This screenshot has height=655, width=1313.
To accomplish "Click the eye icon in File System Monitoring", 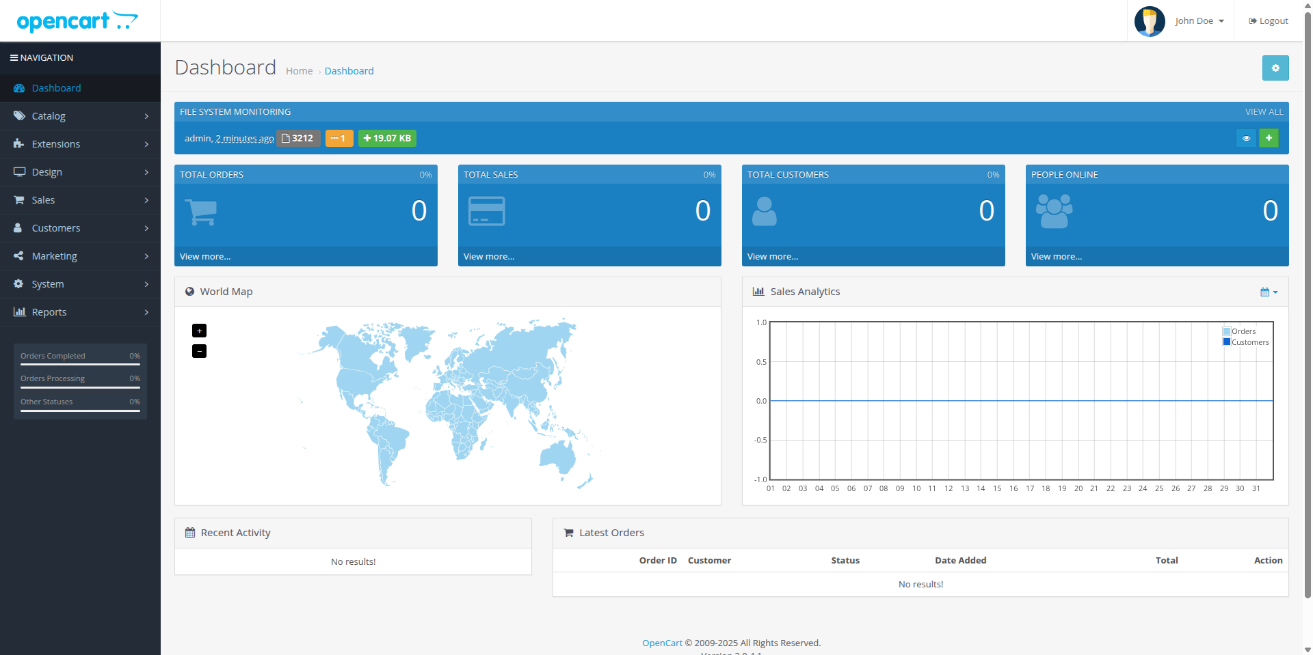I will point(1246,138).
